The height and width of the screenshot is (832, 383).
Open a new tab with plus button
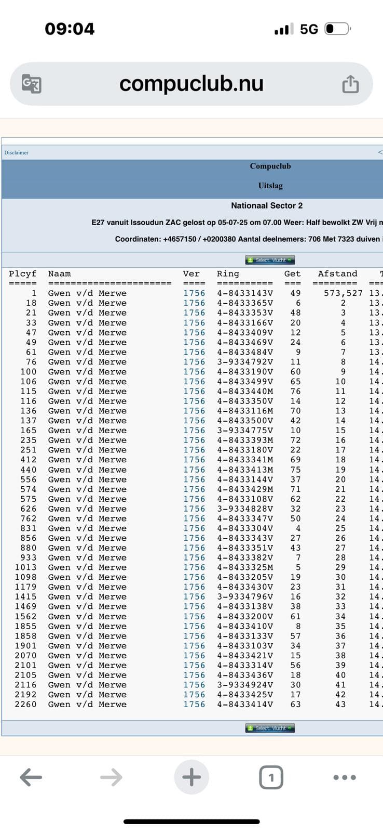tap(191, 777)
